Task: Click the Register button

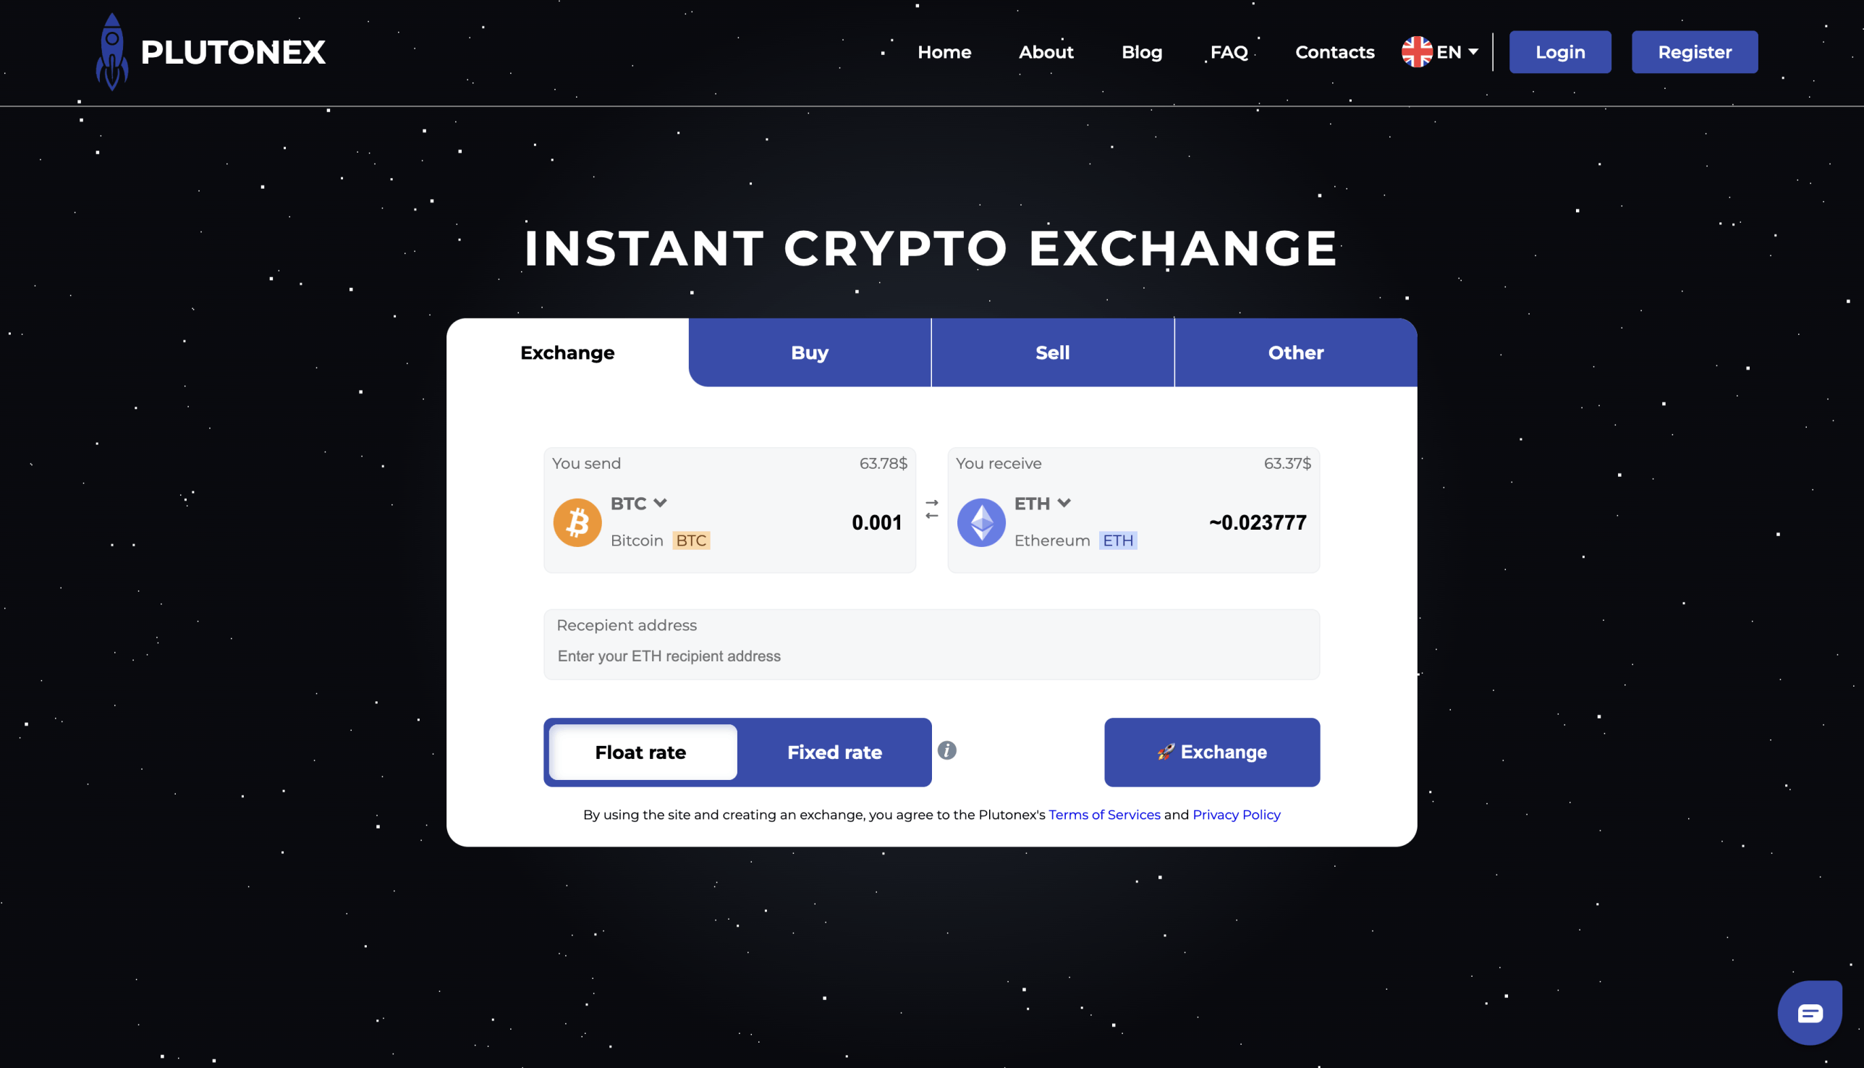Action: pos(1694,51)
